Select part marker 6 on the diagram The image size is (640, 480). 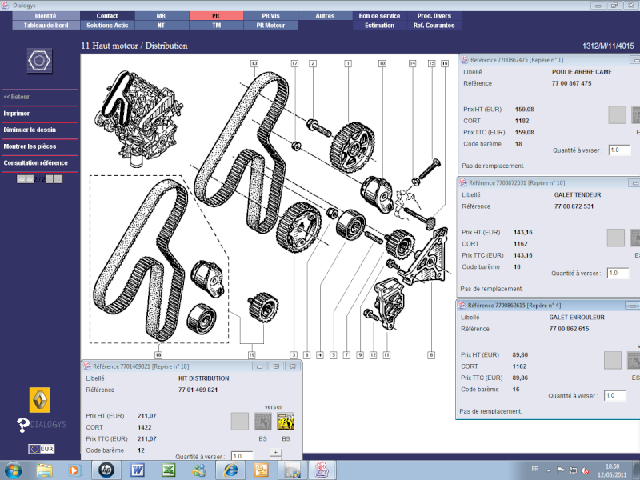tap(307, 355)
